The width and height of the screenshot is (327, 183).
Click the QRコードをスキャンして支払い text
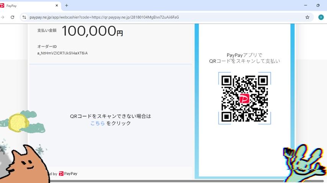(244, 61)
